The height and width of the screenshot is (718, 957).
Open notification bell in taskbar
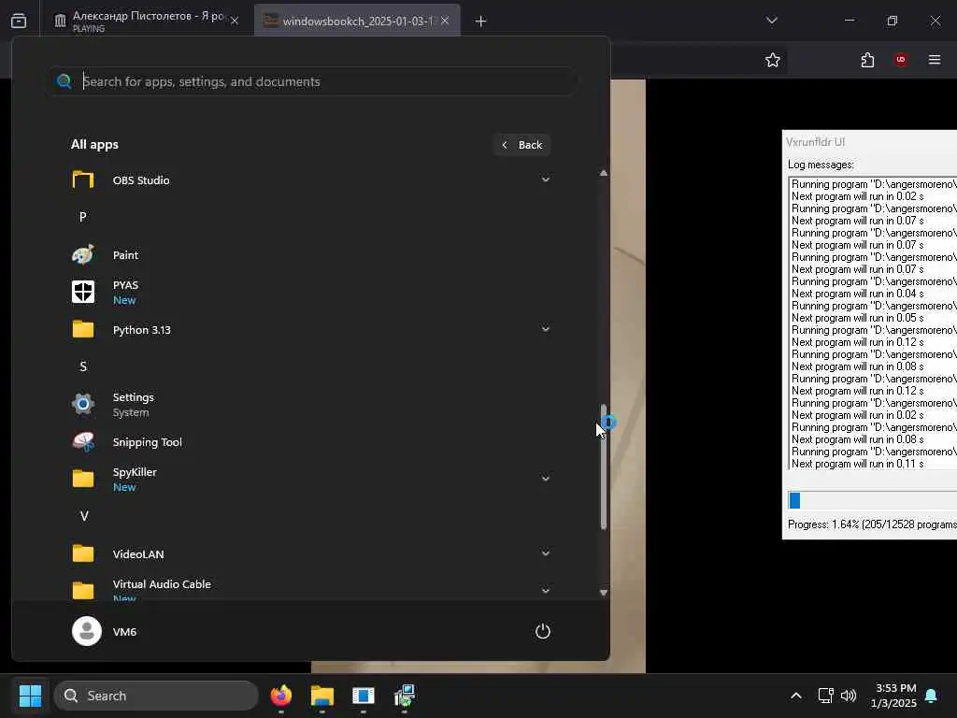[x=932, y=696]
